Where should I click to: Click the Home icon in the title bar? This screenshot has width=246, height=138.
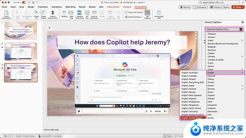(x=29, y=3)
